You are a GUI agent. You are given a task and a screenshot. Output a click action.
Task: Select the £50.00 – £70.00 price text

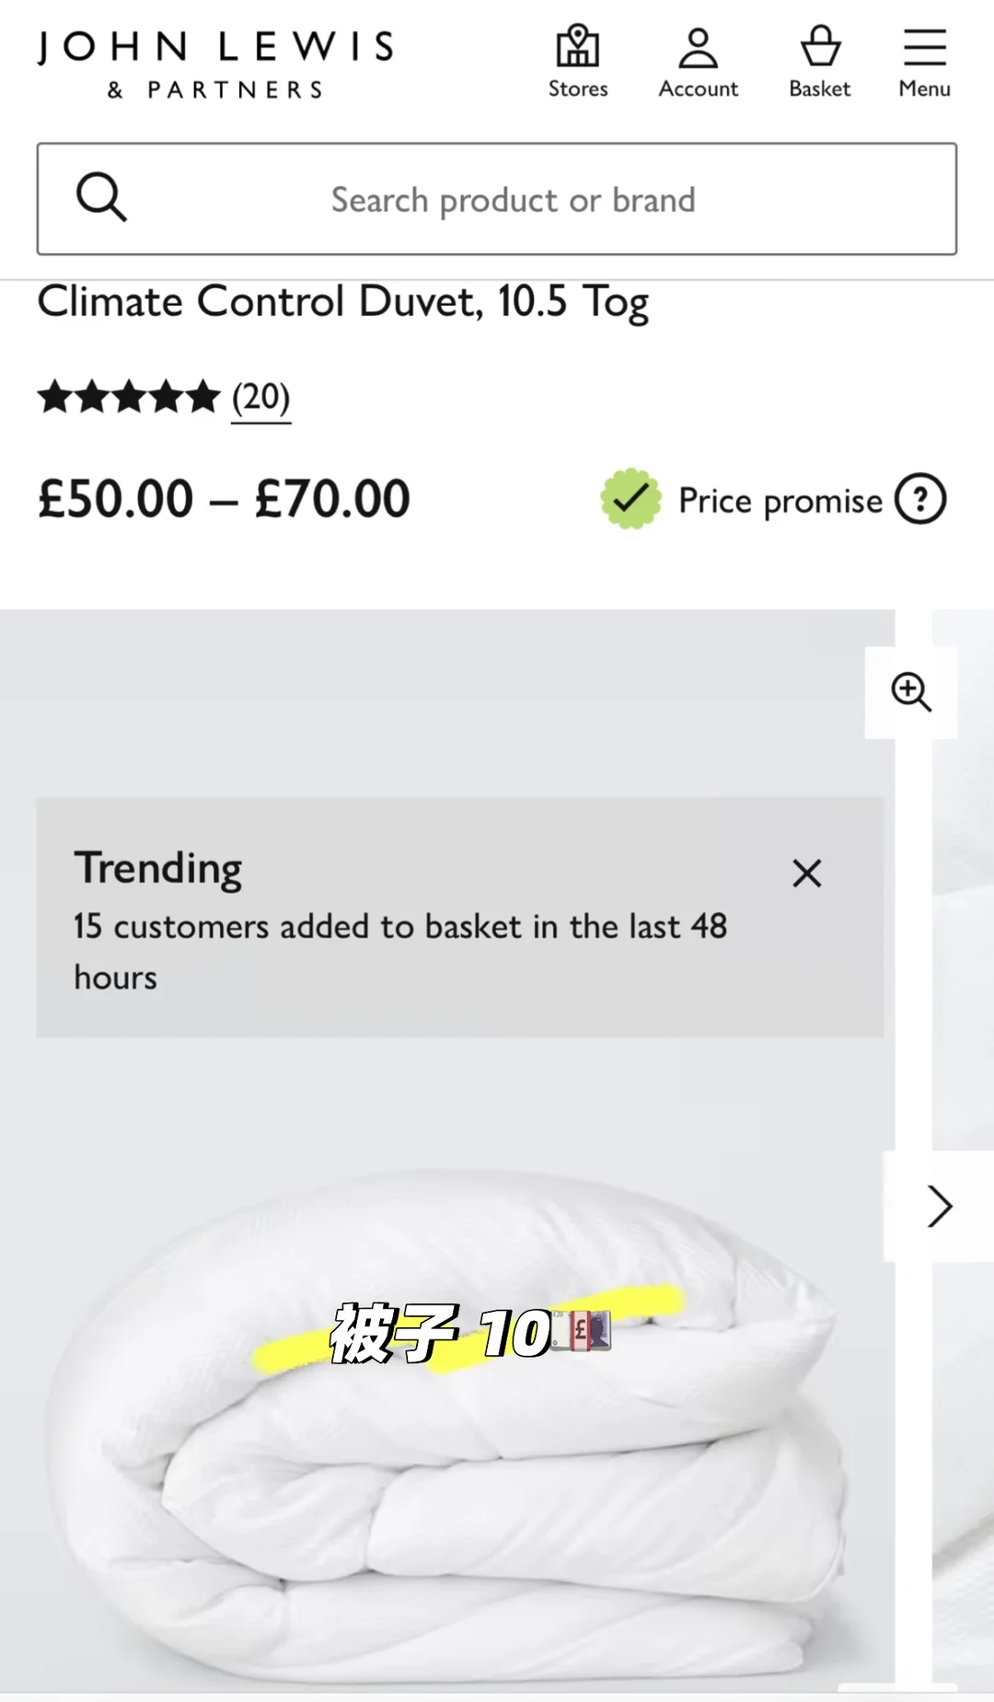click(x=224, y=499)
